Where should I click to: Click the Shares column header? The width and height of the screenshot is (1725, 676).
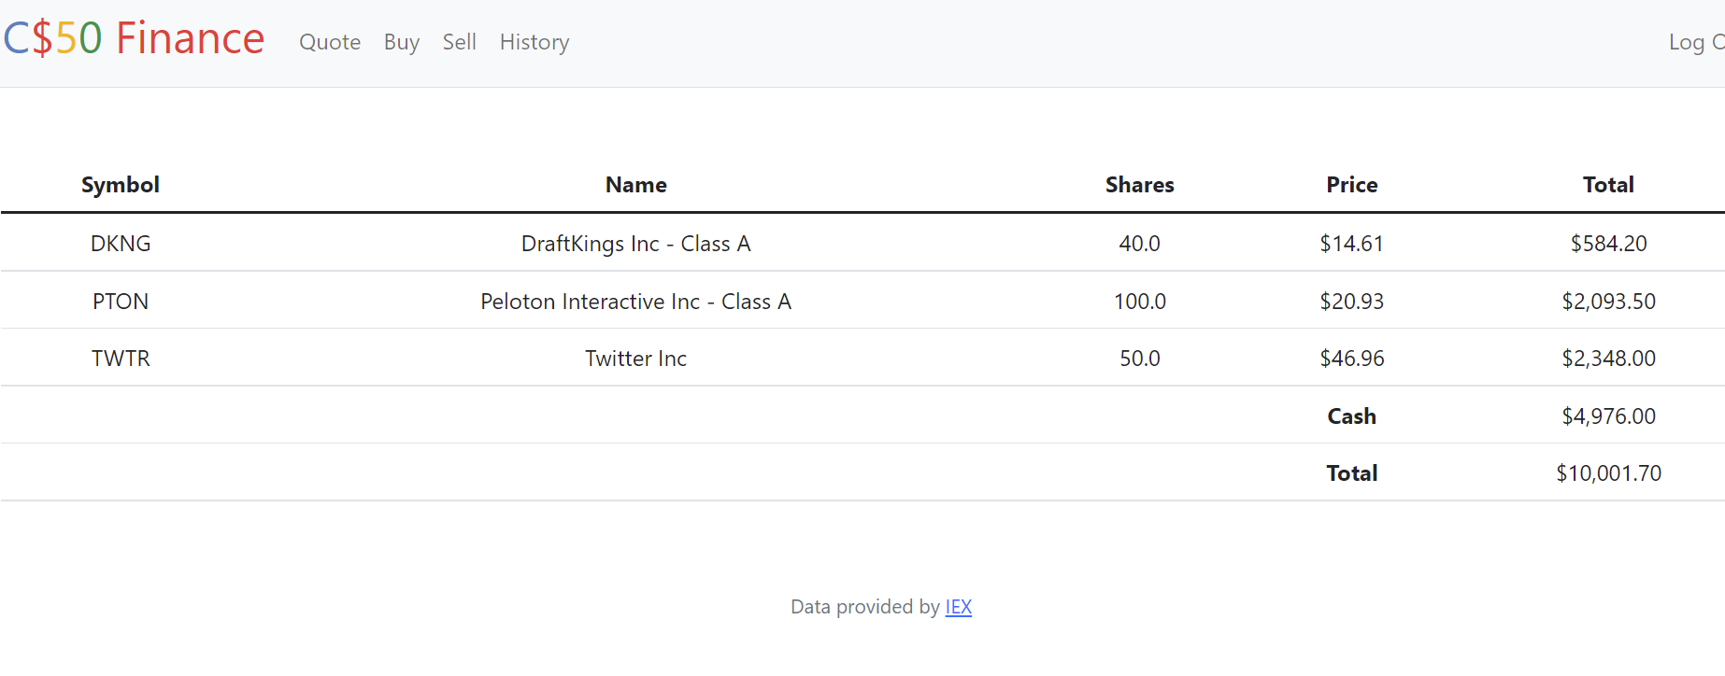[x=1140, y=185]
